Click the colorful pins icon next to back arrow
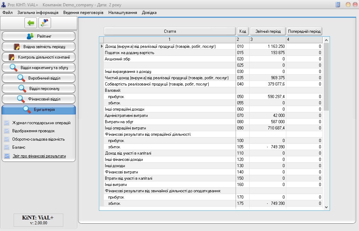 point(45,23)
